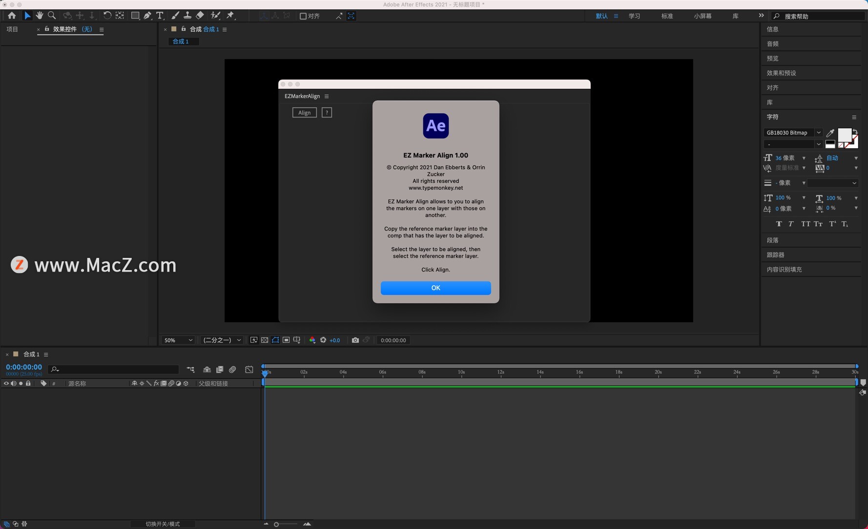Click the white fill color swatch

tap(844, 135)
